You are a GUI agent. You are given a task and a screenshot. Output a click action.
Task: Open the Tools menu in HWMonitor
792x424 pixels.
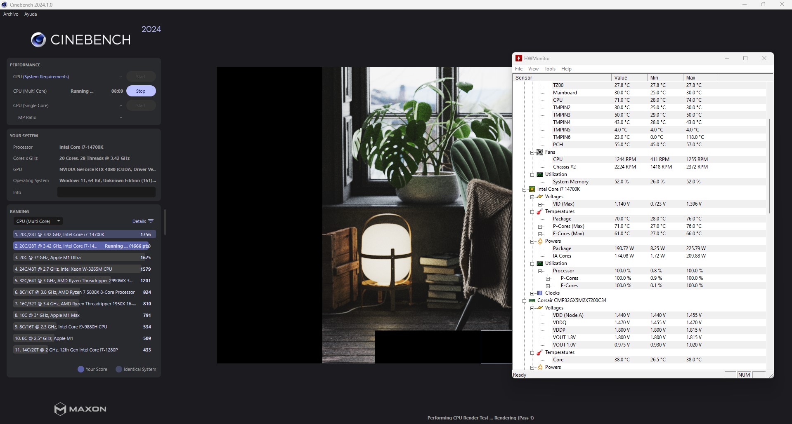pyautogui.click(x=550, y=69)
